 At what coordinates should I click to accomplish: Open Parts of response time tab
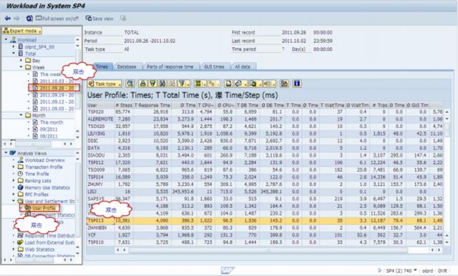click(170, 66)
